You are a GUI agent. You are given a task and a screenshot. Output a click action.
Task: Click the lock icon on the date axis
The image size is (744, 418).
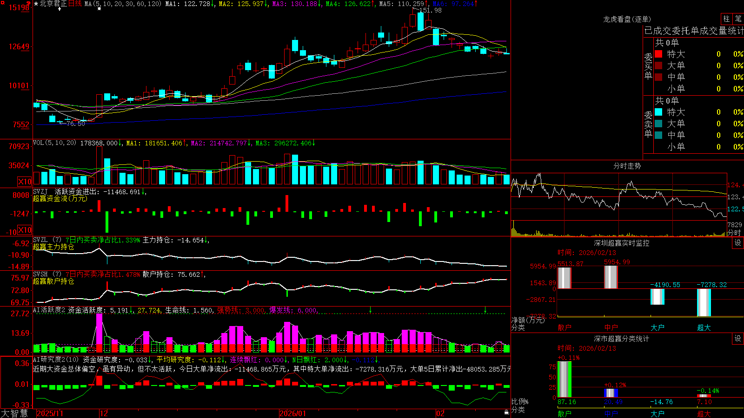(x=506, y=412)
